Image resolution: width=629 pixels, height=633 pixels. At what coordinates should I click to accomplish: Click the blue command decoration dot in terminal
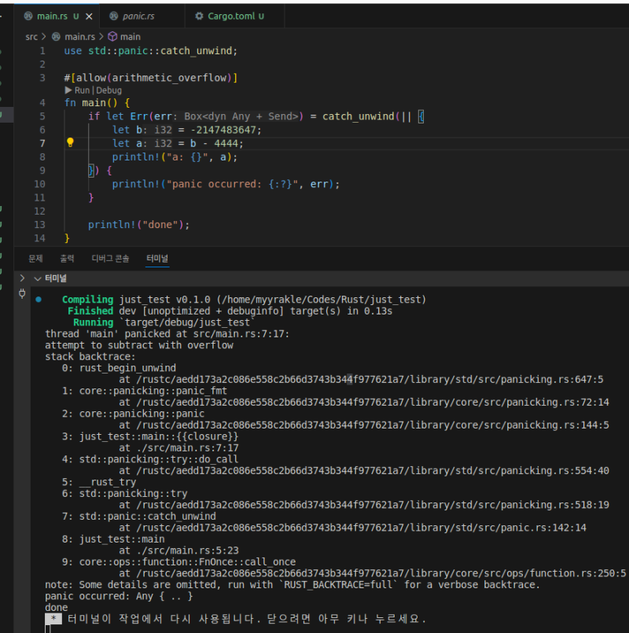click(39, 300)
